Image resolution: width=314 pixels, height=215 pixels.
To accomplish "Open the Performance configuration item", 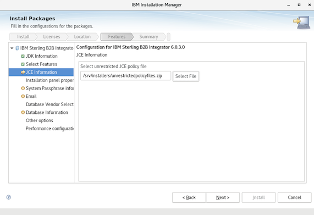I will click(49, 128).
